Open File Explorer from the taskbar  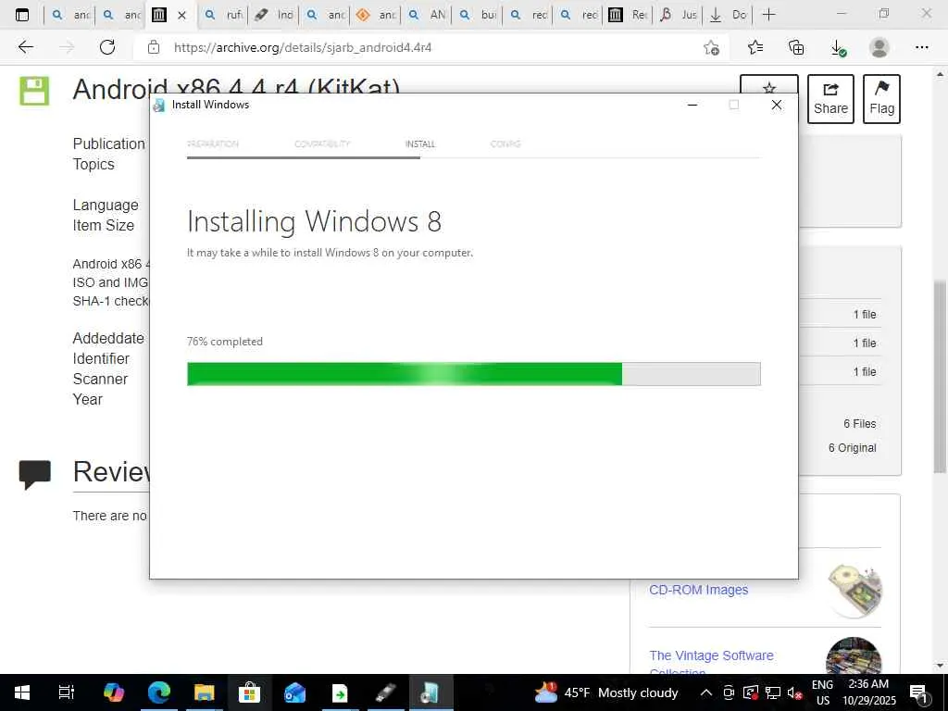click(x=205, y=692)
